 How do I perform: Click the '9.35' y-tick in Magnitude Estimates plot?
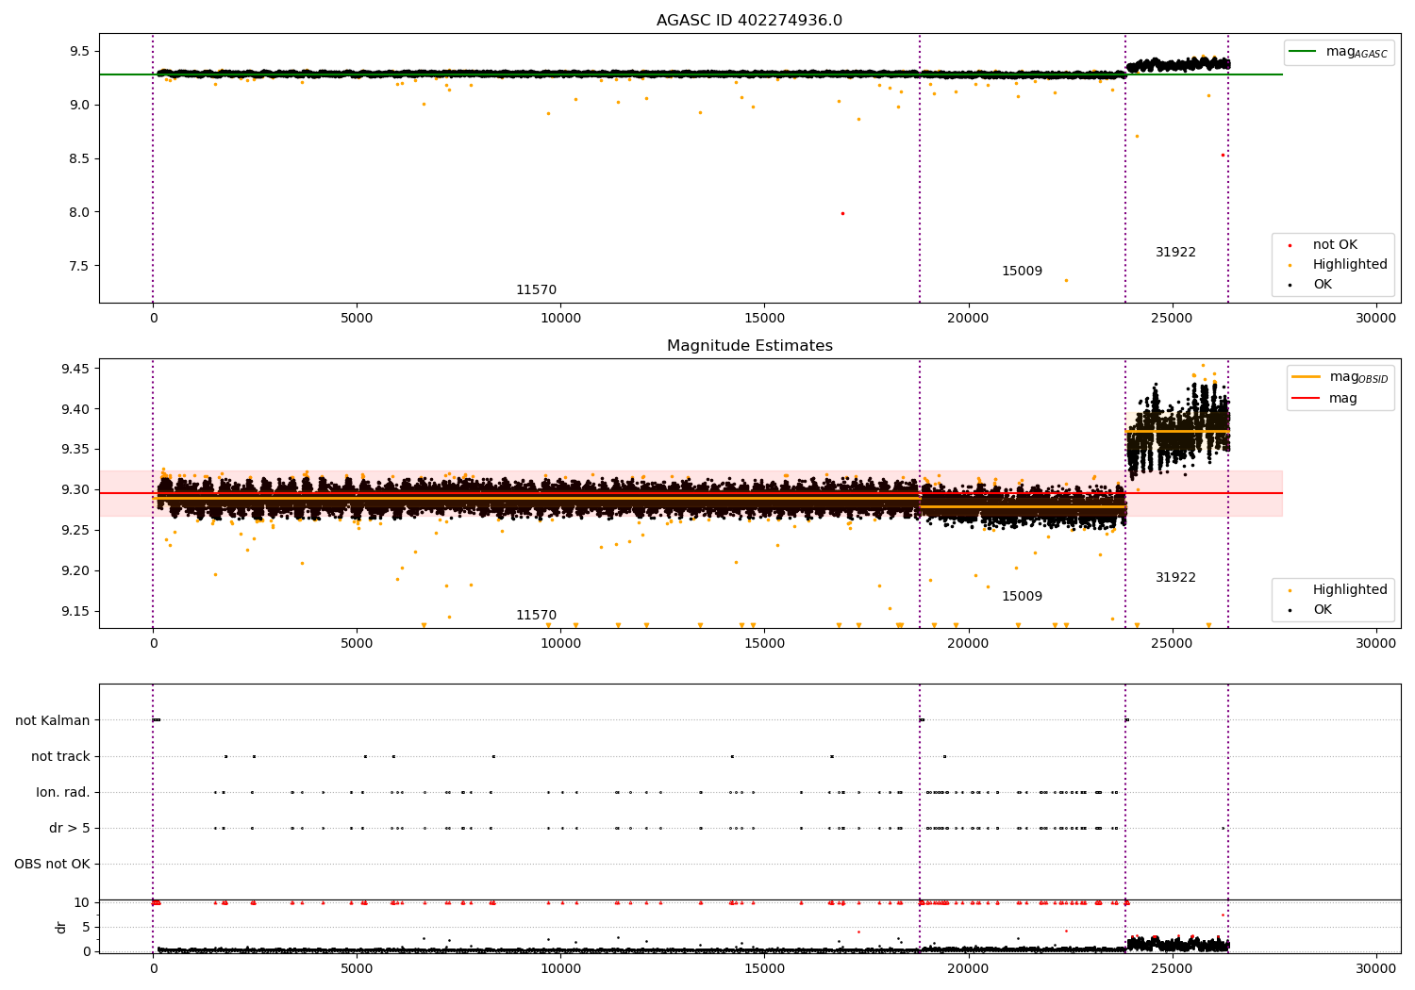(x=75, y=450)
